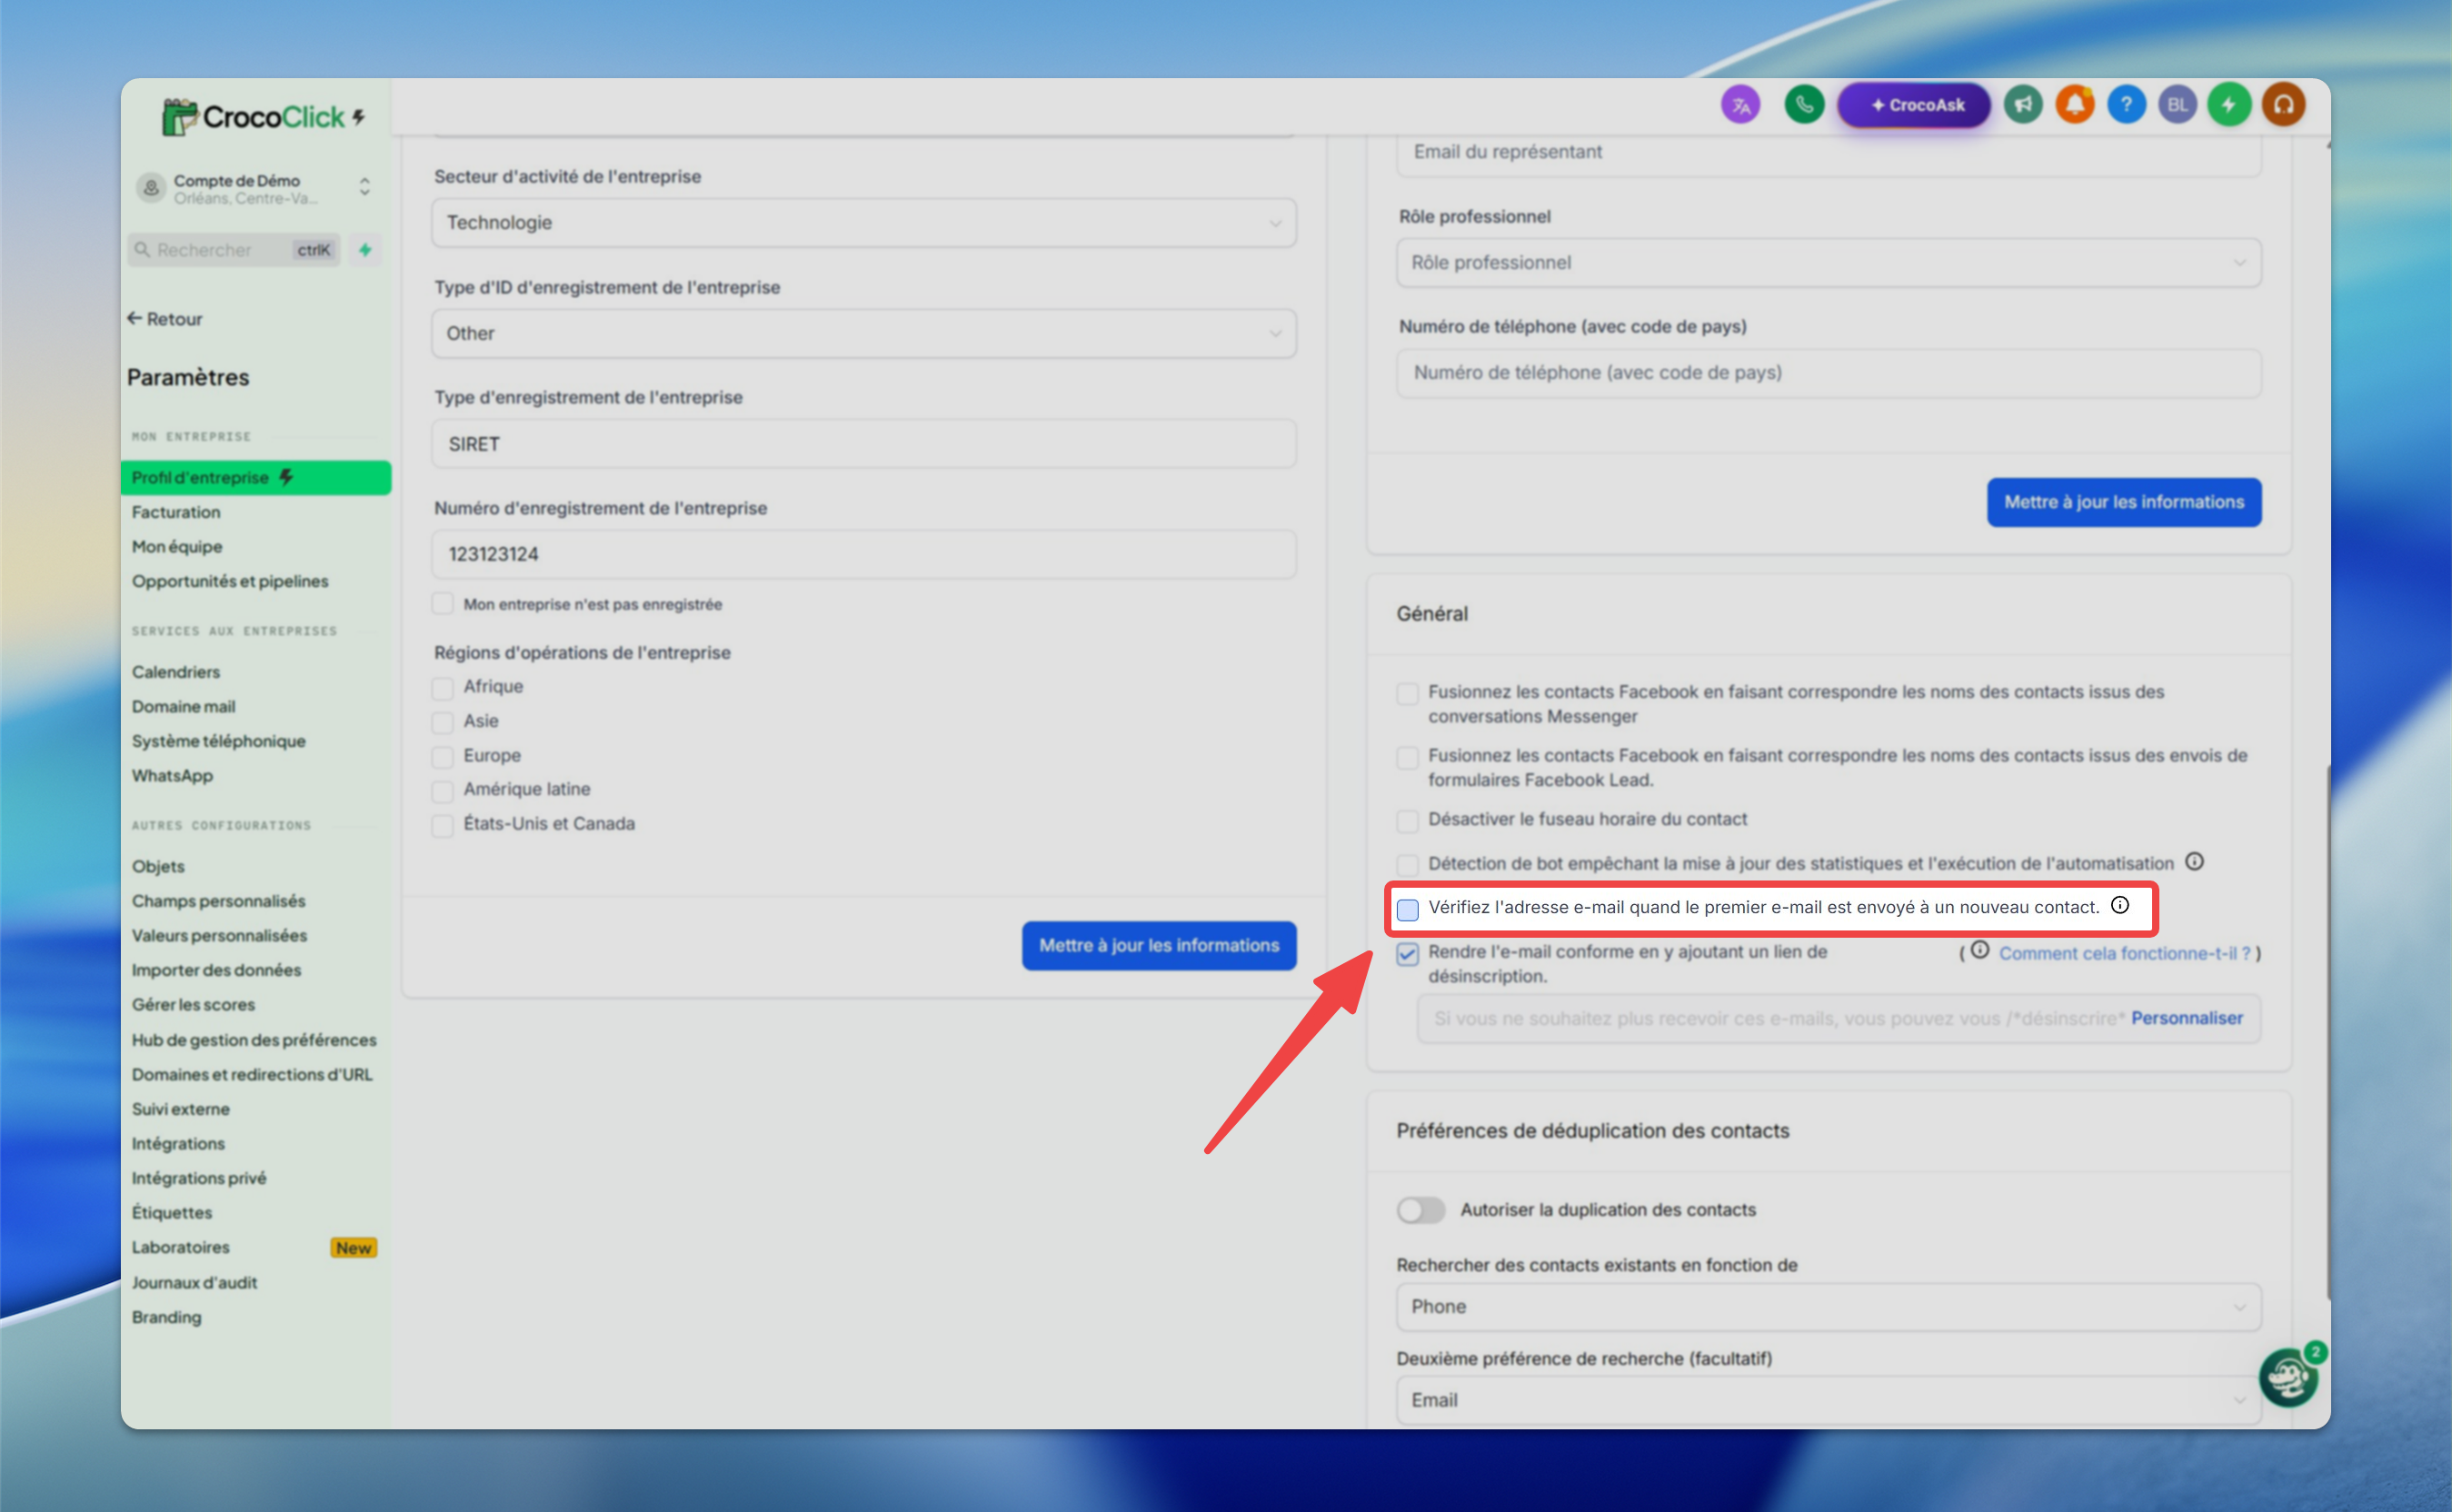Open the megaphone announcements icon

(2023, 105)
